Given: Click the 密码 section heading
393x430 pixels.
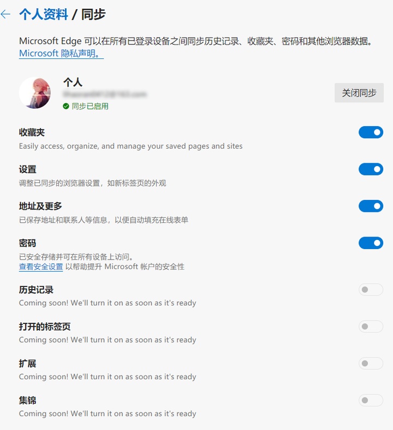Looking at the screenshot, I should pos(27,243).
